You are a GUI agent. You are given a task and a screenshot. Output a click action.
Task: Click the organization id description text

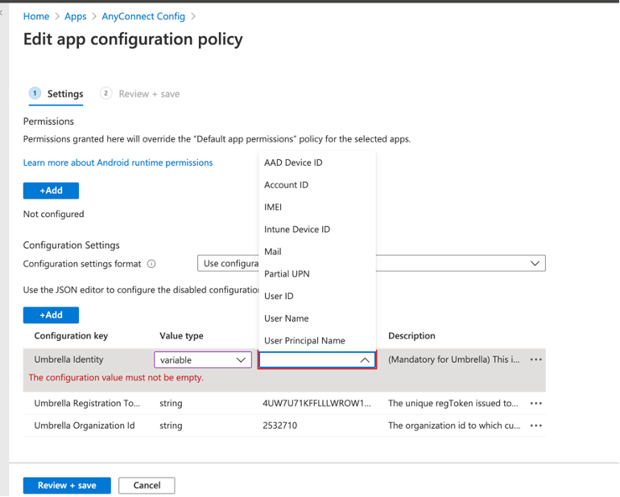[454, 425]
